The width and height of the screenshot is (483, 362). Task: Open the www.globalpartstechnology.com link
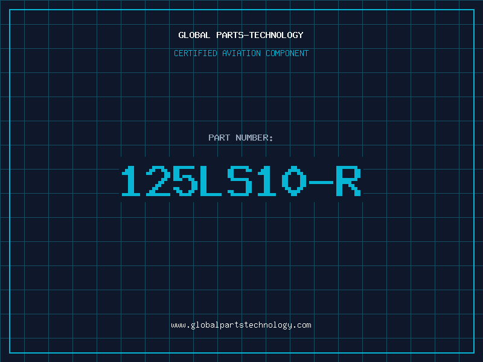(241, 325)
